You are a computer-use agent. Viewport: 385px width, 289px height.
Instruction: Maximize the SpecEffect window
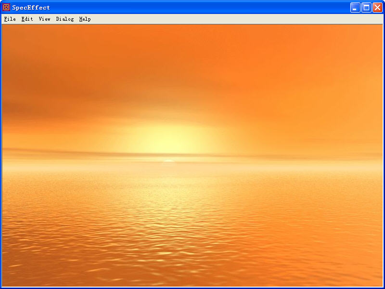pyautogui.click(x=366, y=8)
